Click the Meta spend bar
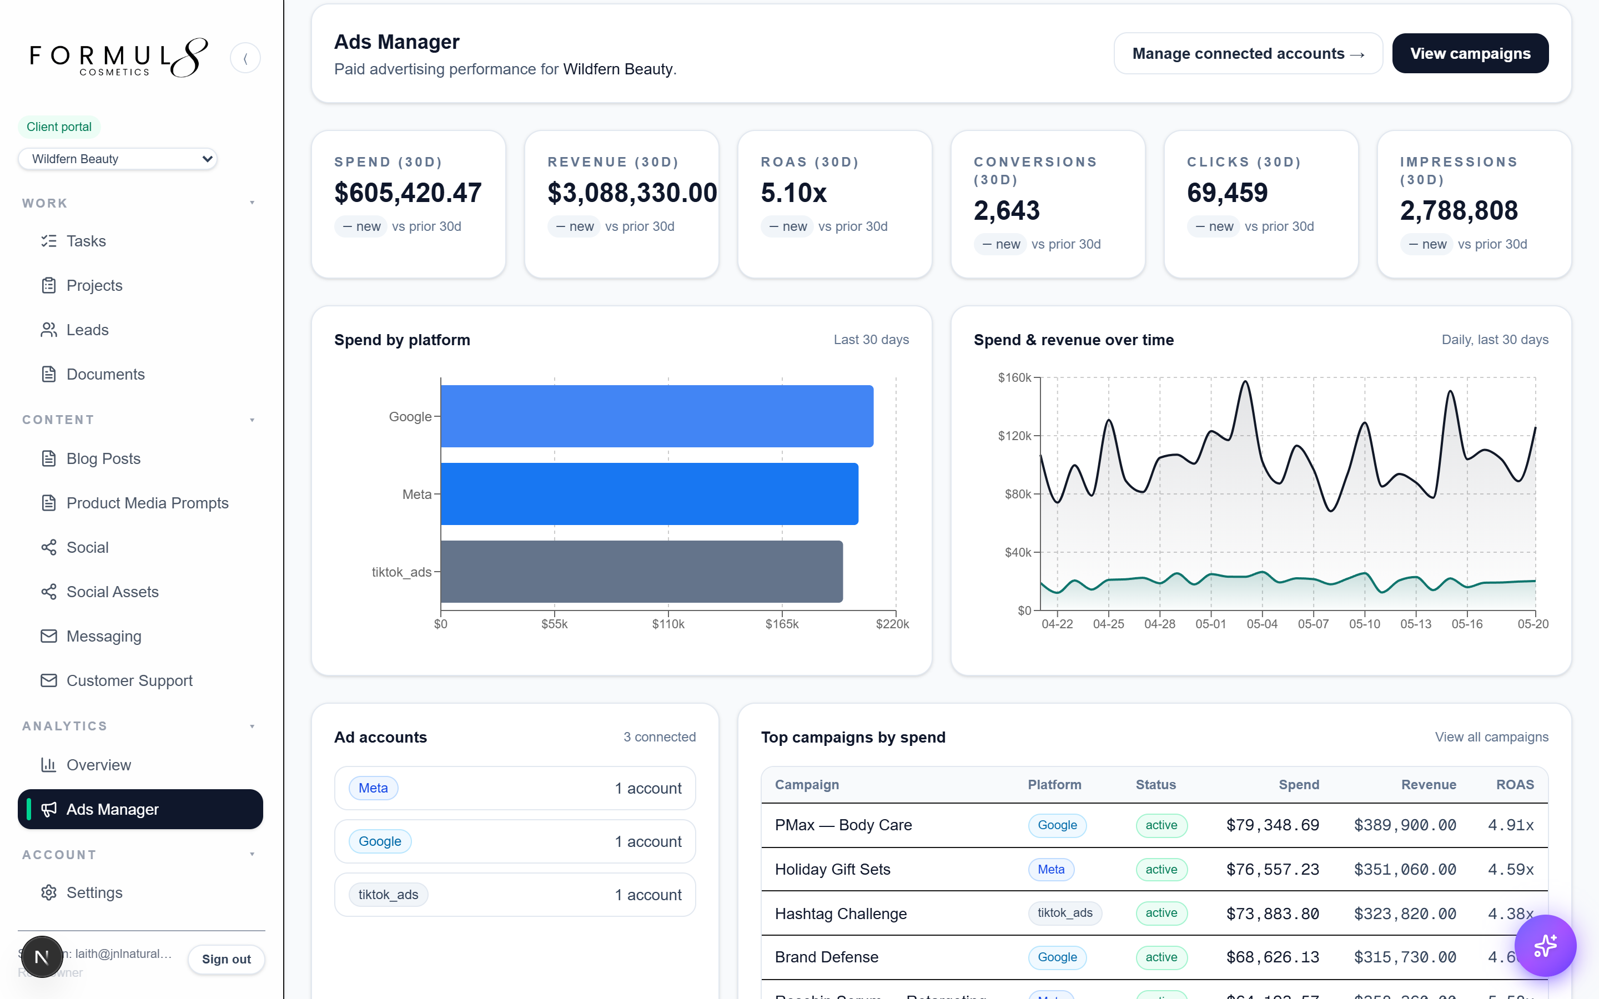The image size is (1599, 999). point(650,494)
